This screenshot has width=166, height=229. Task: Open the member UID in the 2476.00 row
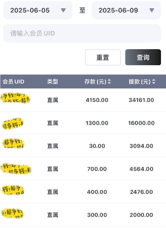[13, 190]
